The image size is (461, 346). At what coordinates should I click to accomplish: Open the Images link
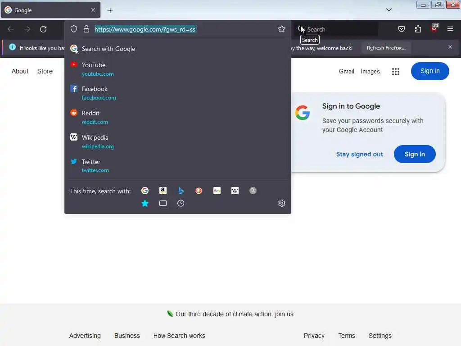point(370,72)
